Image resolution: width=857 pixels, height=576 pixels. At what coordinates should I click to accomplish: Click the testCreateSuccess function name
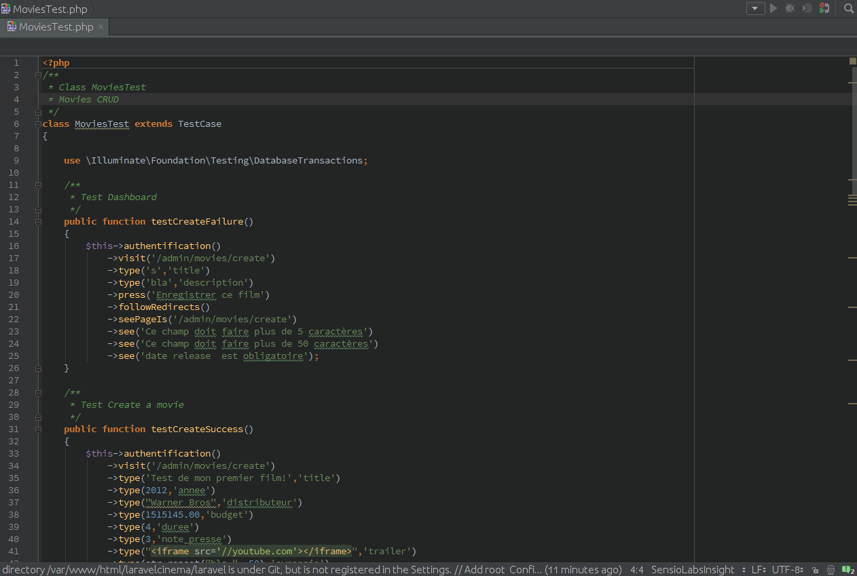point(197,429)
